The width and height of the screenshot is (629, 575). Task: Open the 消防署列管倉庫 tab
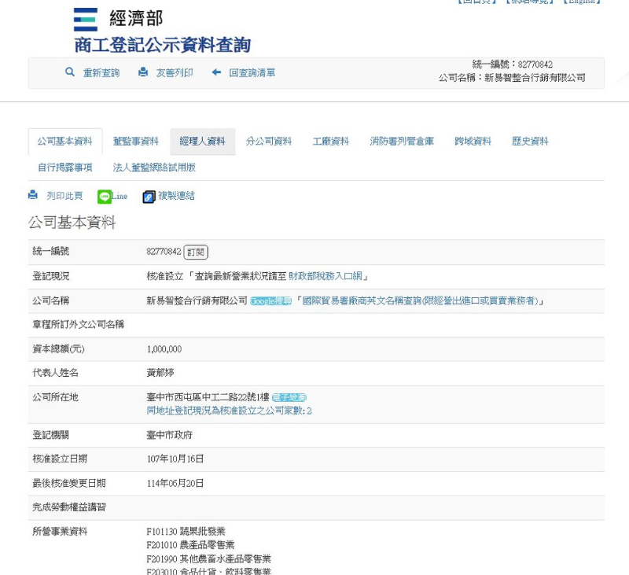402,142
